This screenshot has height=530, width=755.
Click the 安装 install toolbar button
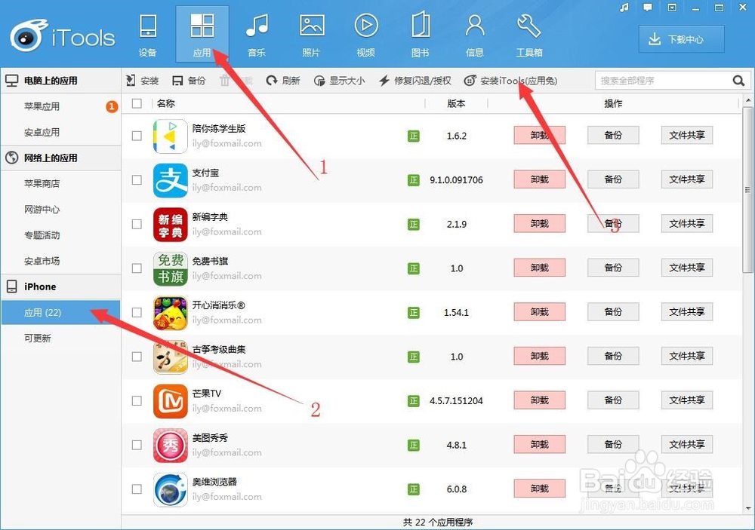142,81
